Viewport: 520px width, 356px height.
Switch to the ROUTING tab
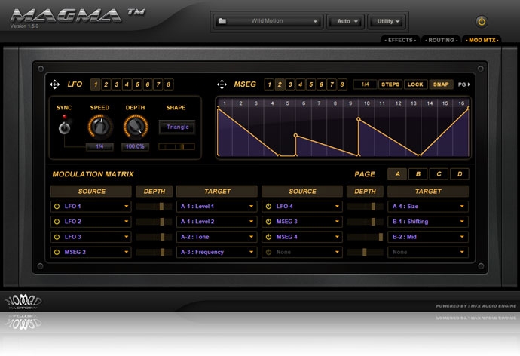click(x=441, y=40)
